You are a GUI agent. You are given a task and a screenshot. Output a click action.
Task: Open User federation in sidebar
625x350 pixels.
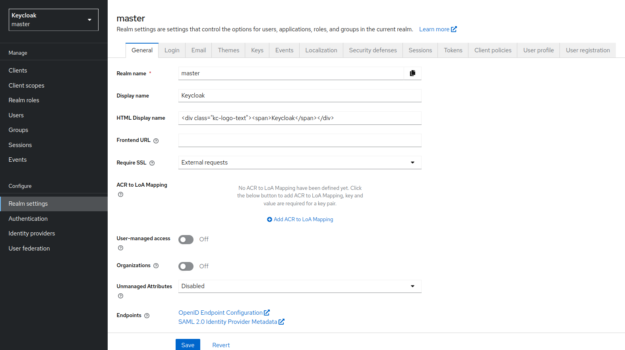pyautogui.click(x=54, y=249)
